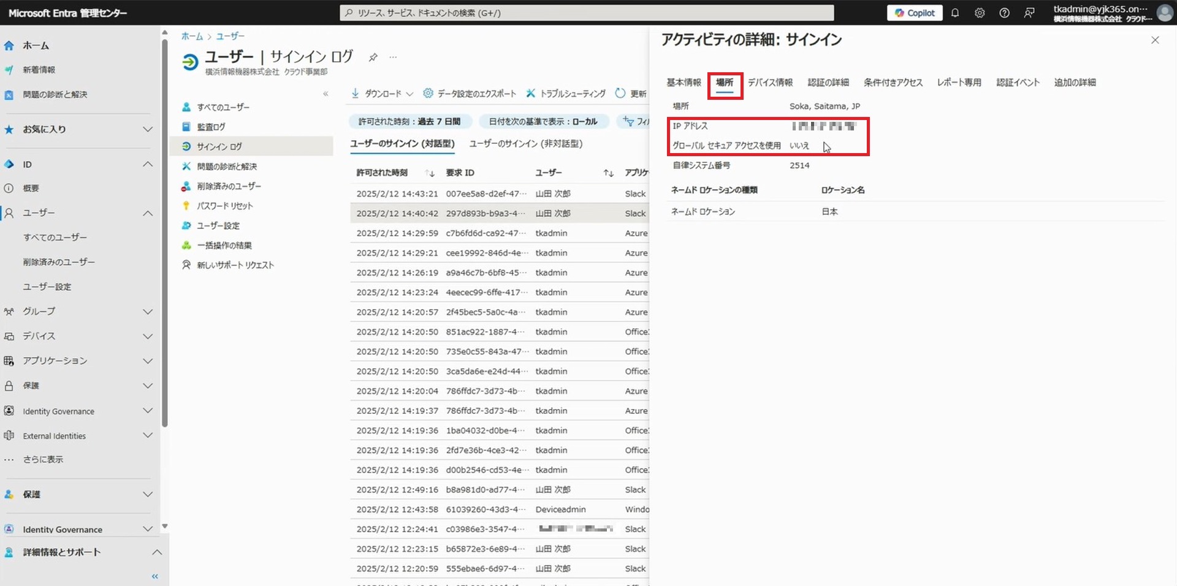
Task: Click データ設定のエクスポート
Action: point(470,94)
